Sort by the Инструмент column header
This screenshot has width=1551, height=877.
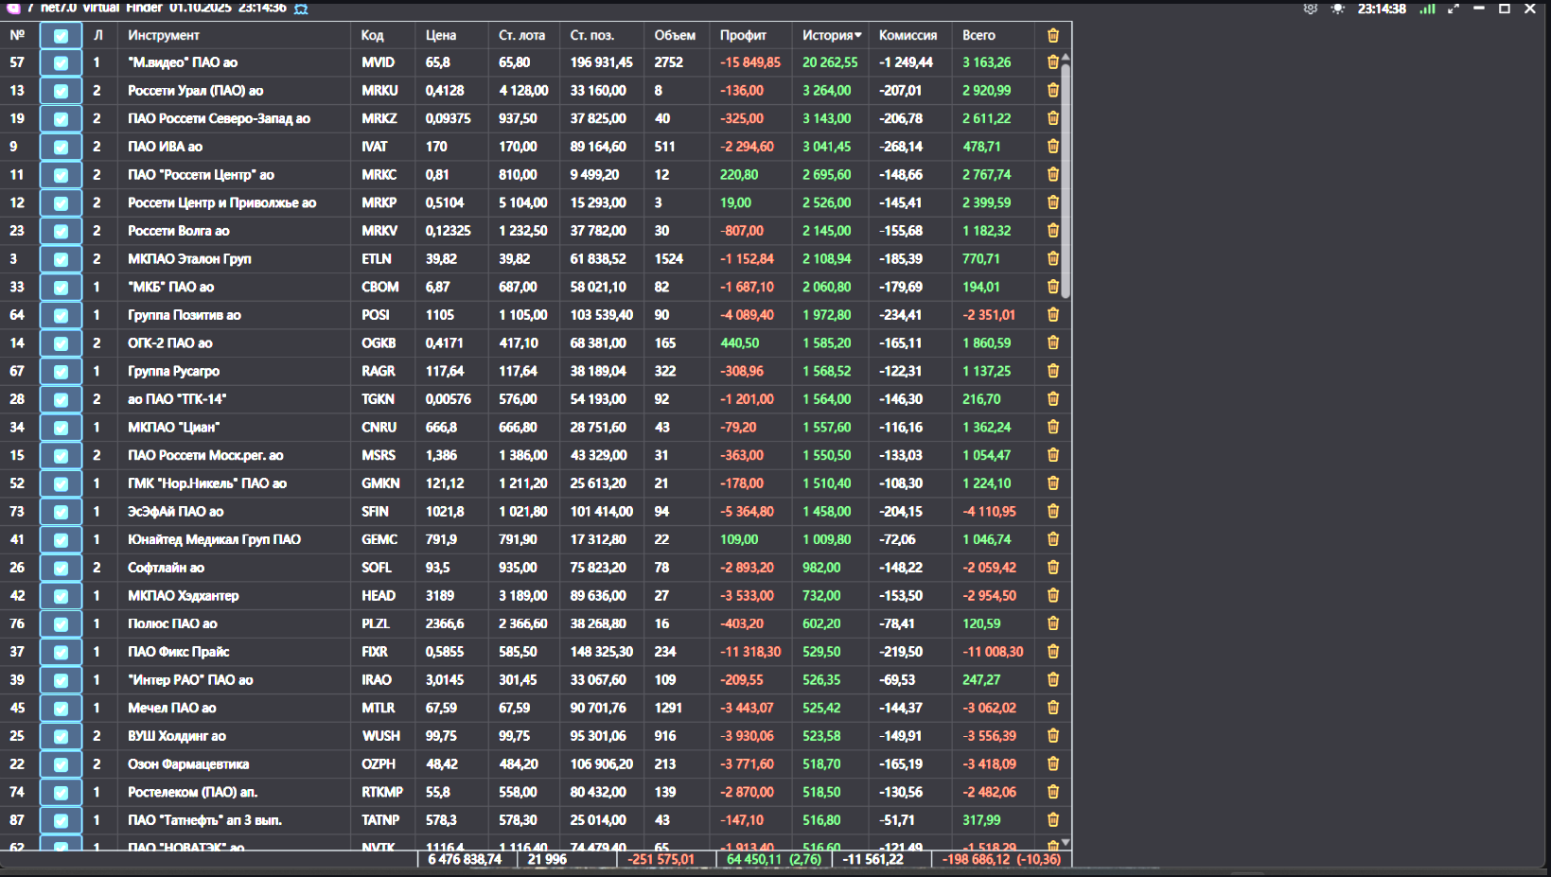pos(164,35)
